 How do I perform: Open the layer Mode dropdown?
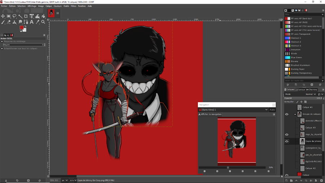[x=310, y=94]
